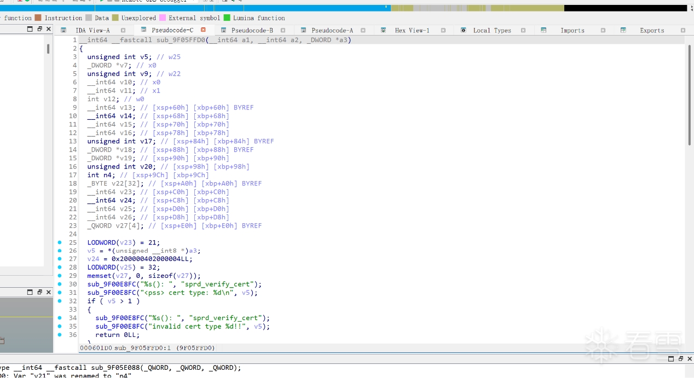The image size is (694, 378).
Task: Close the Local Types tab
Action: [x=523, y=31]
